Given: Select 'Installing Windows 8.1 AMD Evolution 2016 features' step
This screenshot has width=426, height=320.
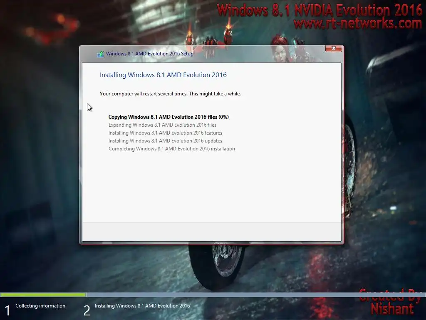Looking at the screenshot, I should (165, 133).
